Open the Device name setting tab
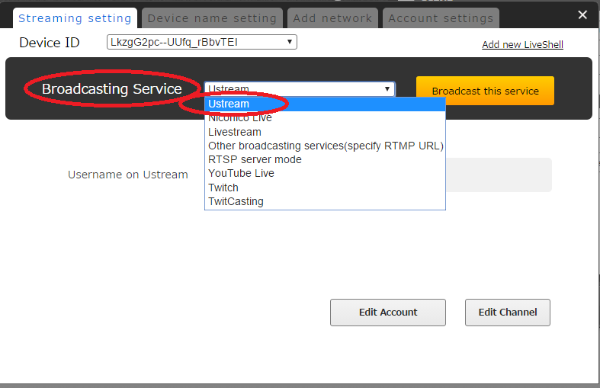The height and width of the screenshot is (388, 600). [212, 18]
